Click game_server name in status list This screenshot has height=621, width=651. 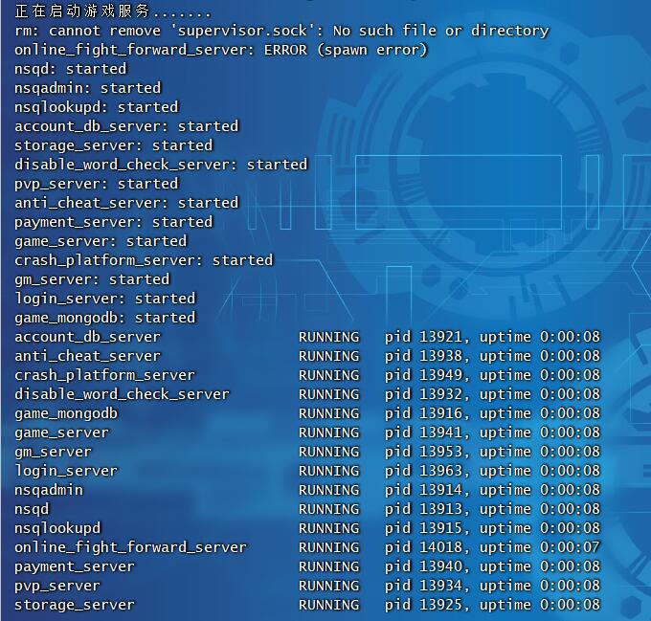62,432
